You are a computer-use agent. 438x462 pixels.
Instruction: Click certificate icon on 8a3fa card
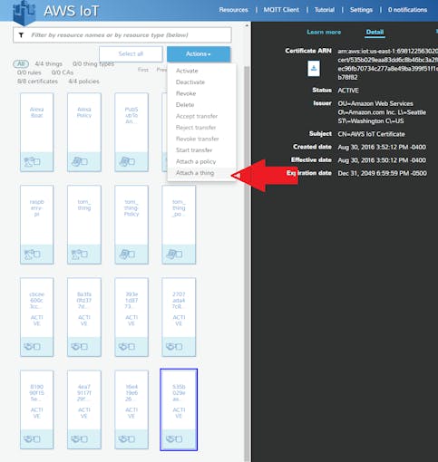tap(75, 346)
